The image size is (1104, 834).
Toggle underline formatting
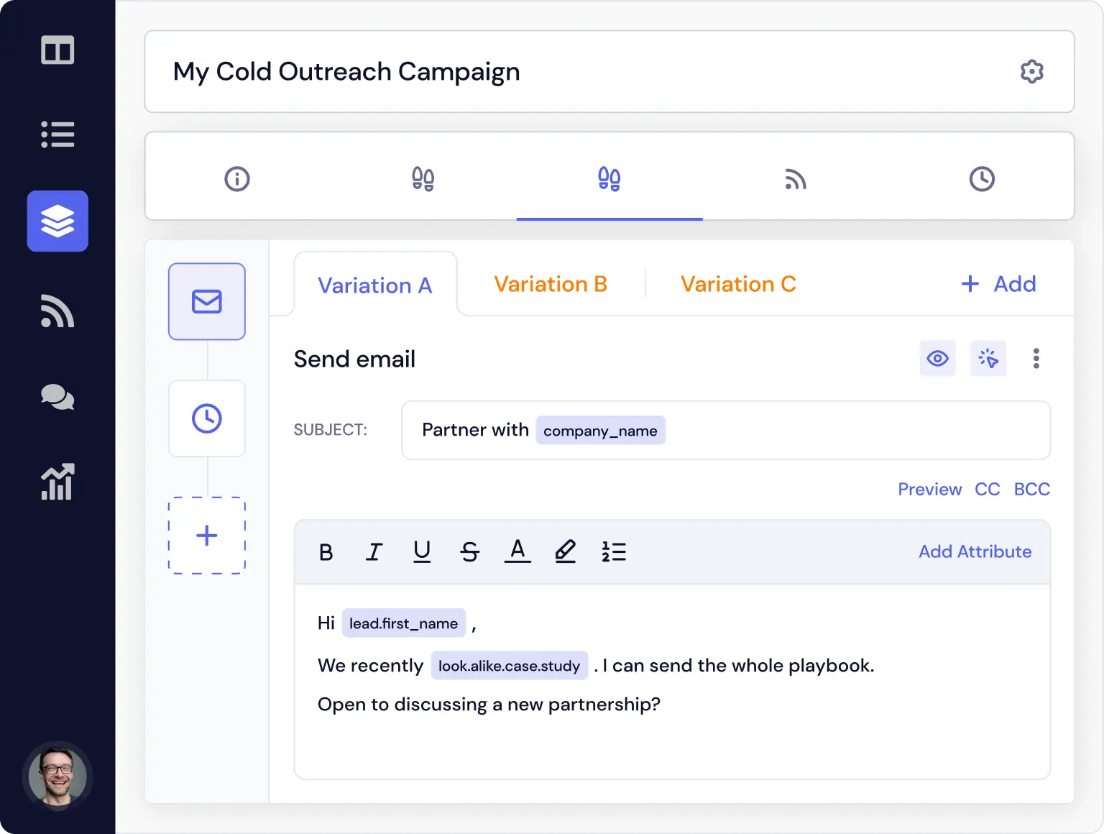tap(422, 551)
